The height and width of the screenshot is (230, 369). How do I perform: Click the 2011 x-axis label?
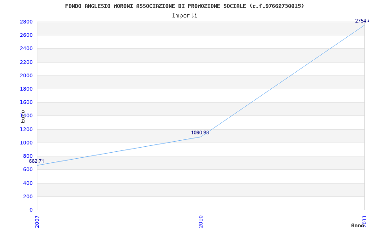[x=365, y=220]
